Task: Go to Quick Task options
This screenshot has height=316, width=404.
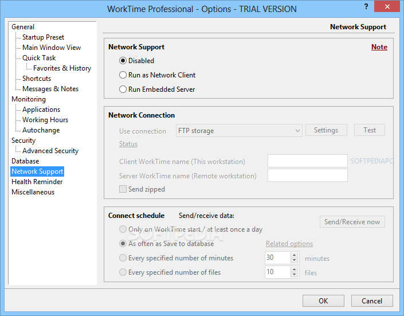Action: coord(39,58)
